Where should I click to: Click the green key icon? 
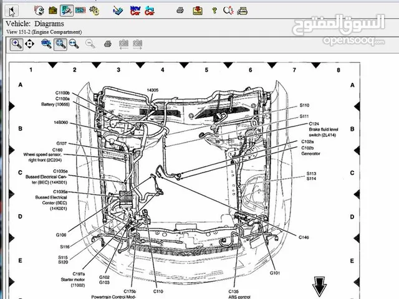click(x=213, y=11)
